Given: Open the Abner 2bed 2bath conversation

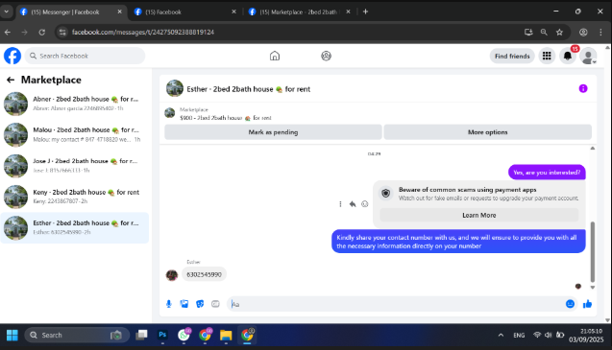Looking at the screenshot, I should click(x=75, y=104).
